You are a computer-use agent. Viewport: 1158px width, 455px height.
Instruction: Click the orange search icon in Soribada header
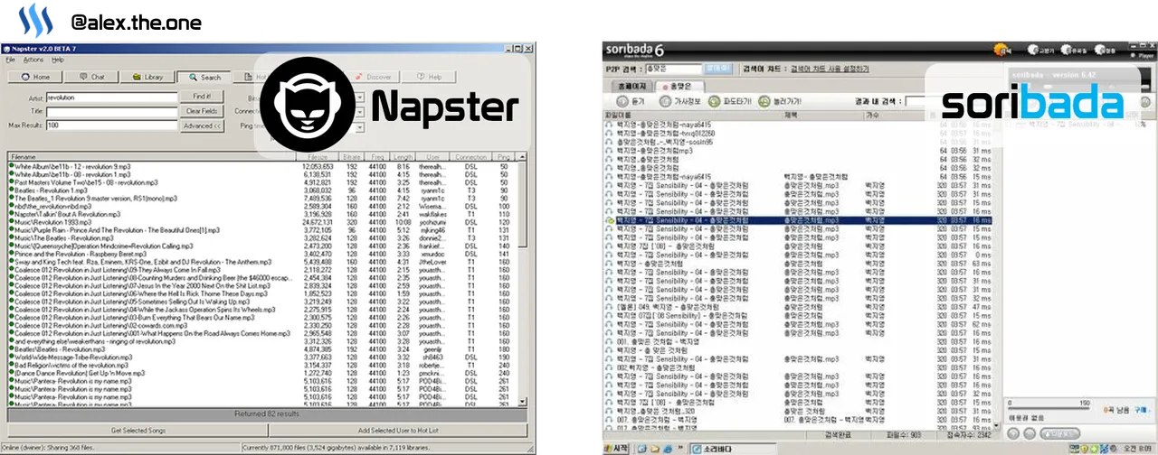coord(1002,51)
